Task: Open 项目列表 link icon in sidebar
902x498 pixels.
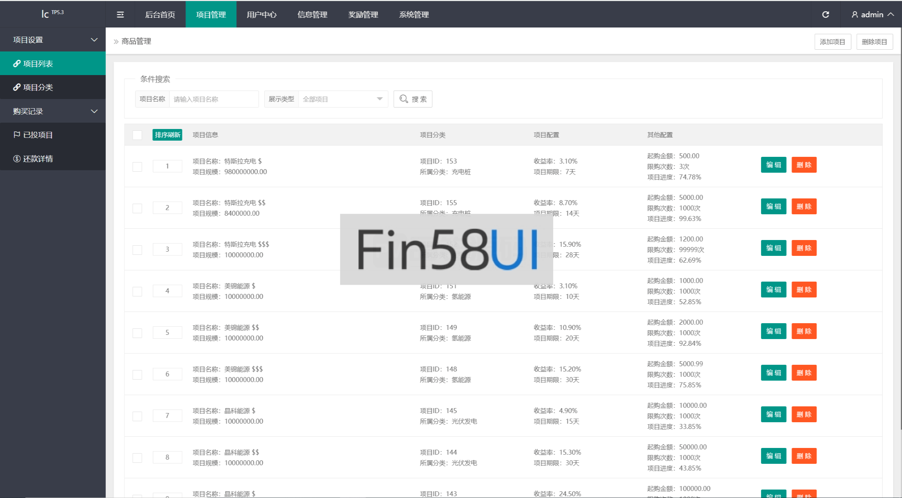Action: click(x=17, y=63)
